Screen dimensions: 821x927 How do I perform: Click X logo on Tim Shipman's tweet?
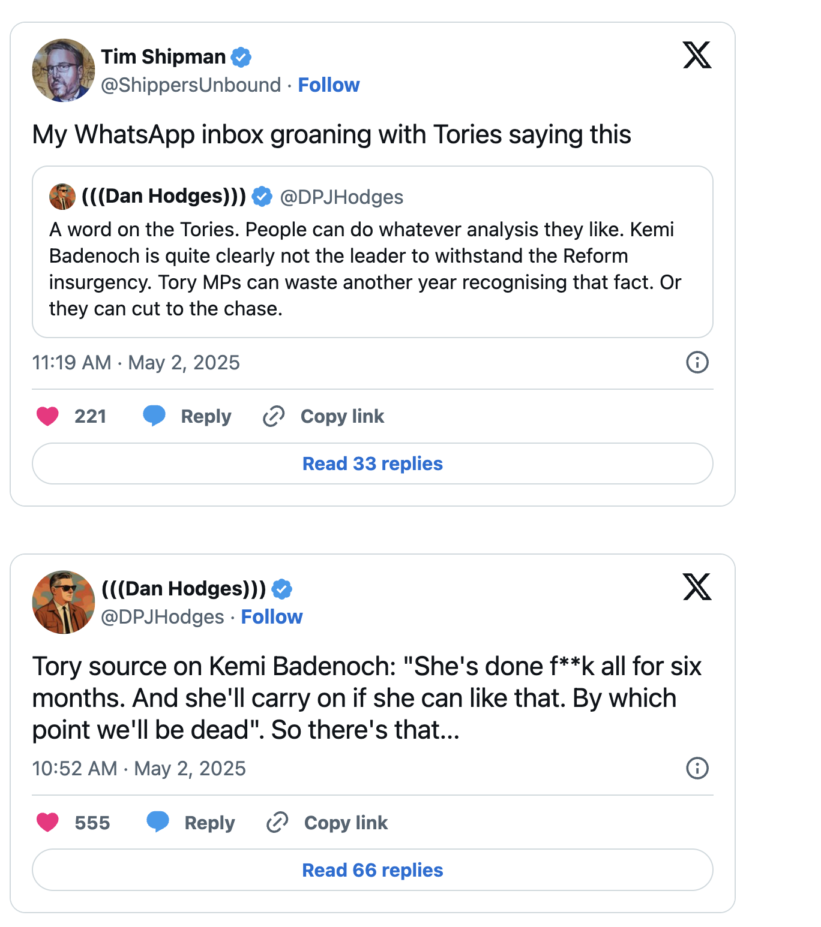tap(697, 55)
